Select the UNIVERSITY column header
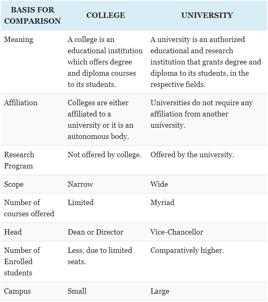The width and height of the screenshot is (268, 302). pyautogui.click(x=207, y=15)
